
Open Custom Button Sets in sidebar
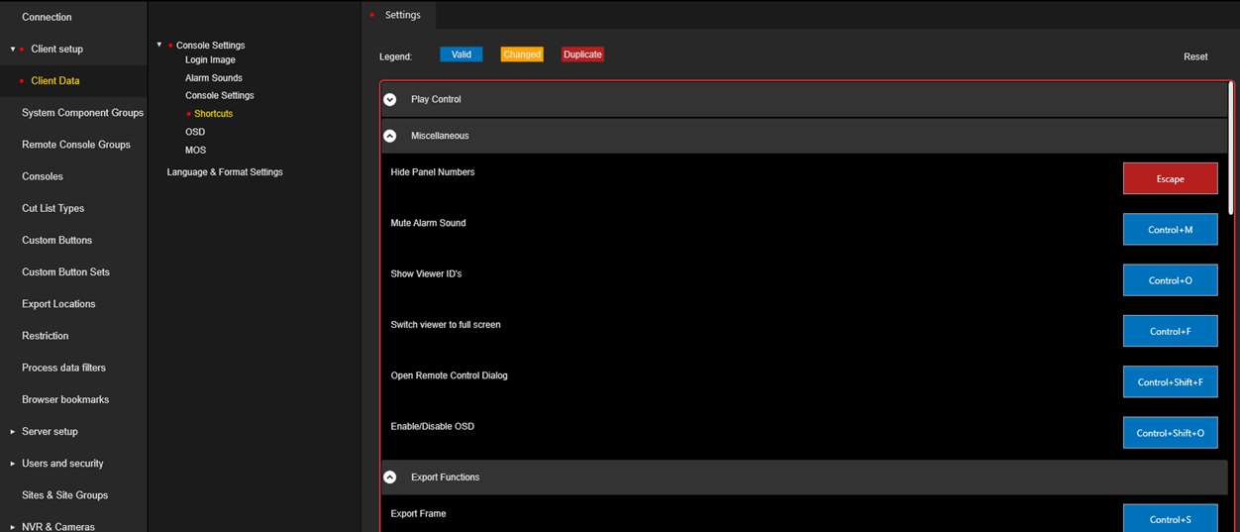tap(65, 271)
